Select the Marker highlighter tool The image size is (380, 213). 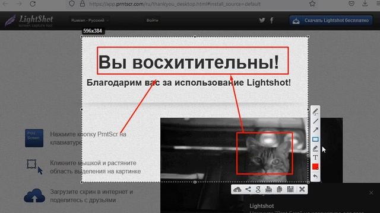[x=315, y=149]
